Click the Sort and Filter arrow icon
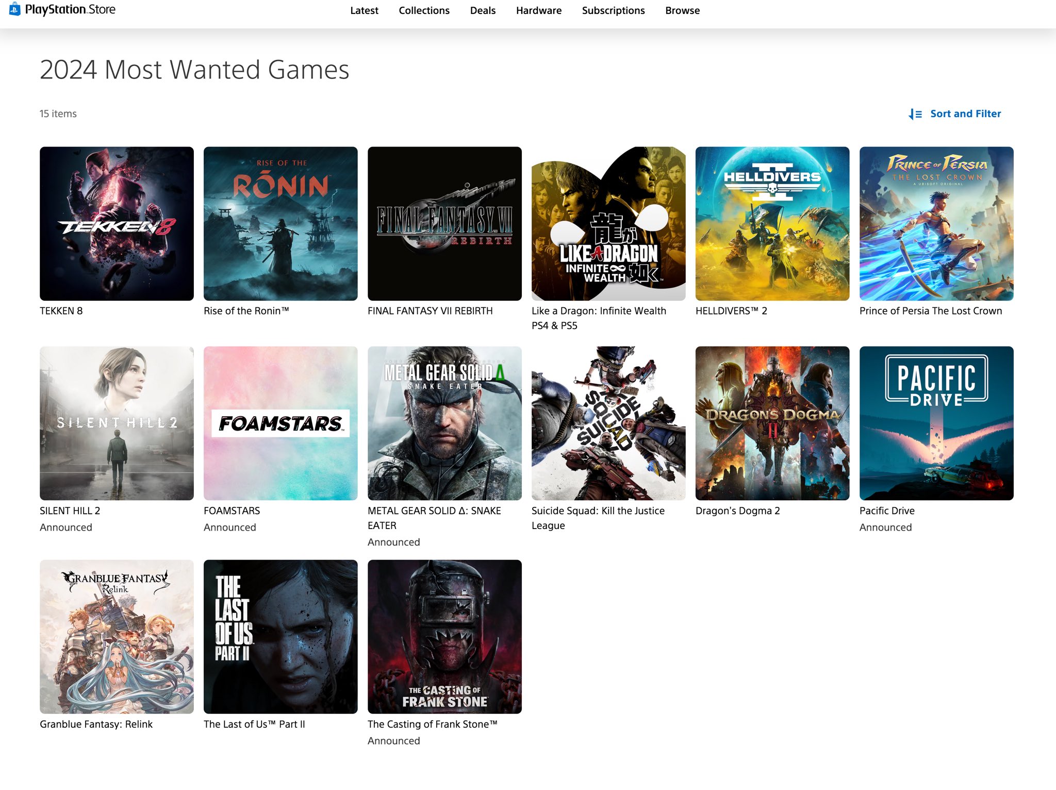This screenshot has height=790, width=1056. tap(915, 114)
